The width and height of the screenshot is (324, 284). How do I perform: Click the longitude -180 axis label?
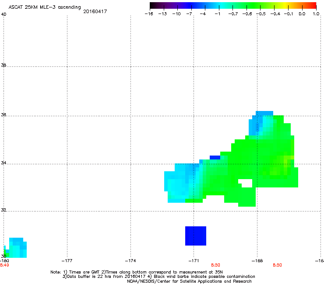point(4,261)
